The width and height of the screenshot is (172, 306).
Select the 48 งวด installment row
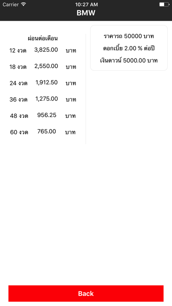(x=43, y=116)
